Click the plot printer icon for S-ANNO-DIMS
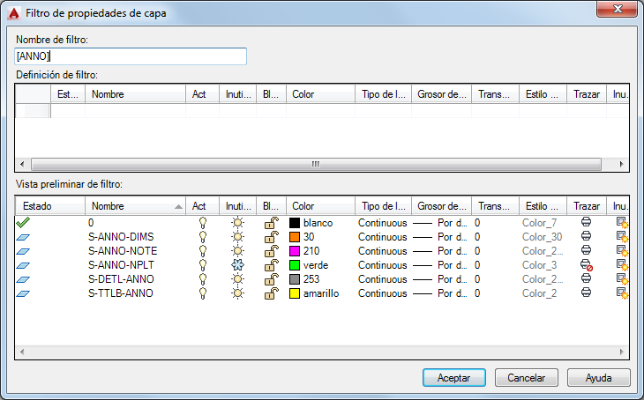The image size is (644, 400). (586, 236)
